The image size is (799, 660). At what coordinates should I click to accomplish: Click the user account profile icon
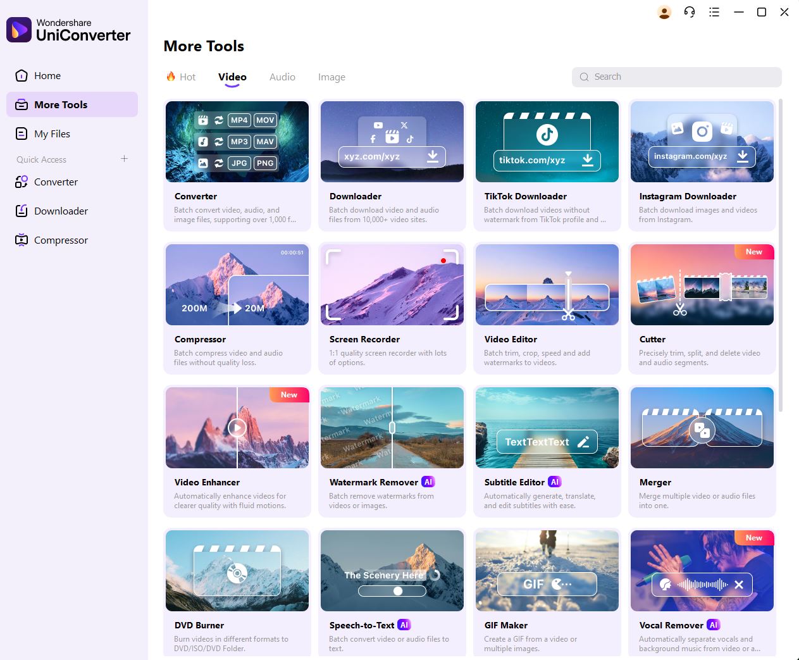point(664,12)
